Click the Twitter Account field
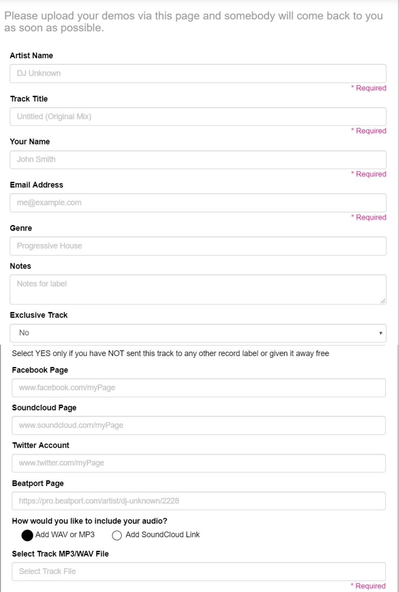This screenshot has width=399, height=592. pos(199,463)
